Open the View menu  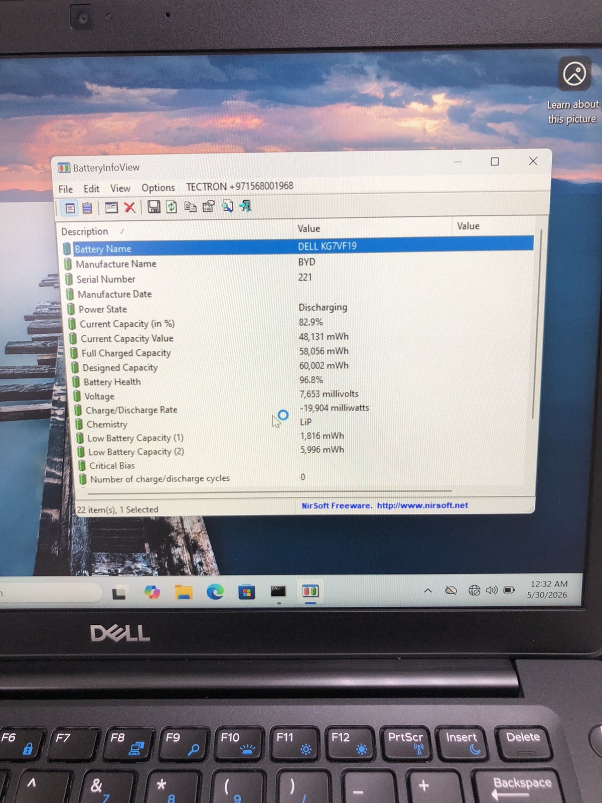[120, 188]
